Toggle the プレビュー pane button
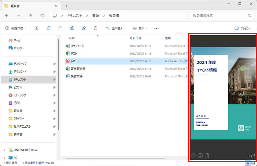Image resolution: width=257 pixels, height=166 pixels. click(242, 28)
